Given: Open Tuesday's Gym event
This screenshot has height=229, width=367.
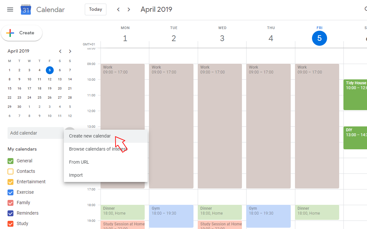Looking at the screenshot, I should (x=171, y=216).
